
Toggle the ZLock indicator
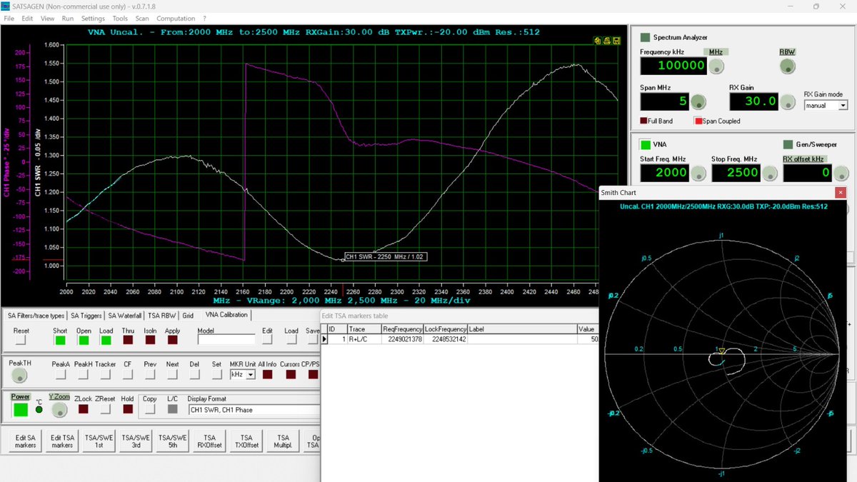(x=83, y=409)
